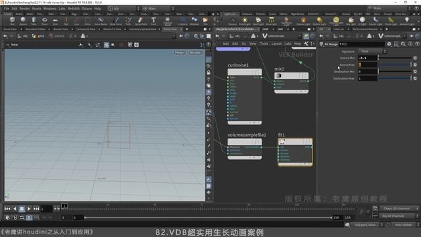Viewport: 421px width, 237px height.
Task: Open the File menu
Action: 7,9
